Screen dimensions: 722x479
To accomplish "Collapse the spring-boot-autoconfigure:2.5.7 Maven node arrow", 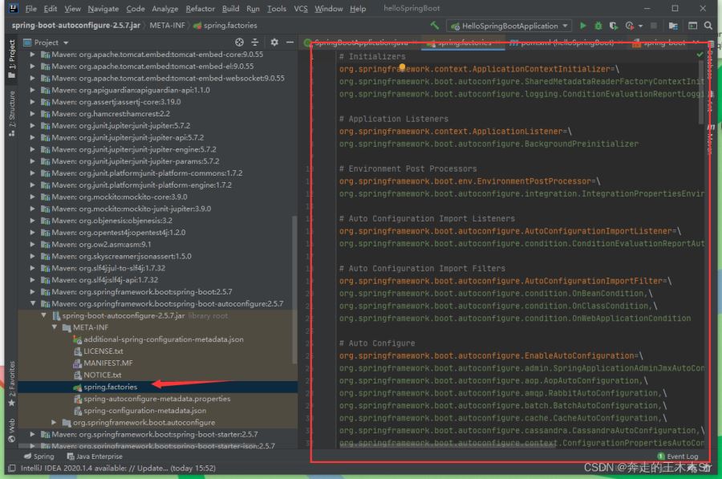I will coord(33,303).
